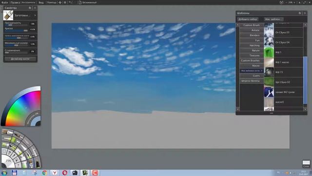This screenshot has width=312, height=176.
Task: Choose the Сбуха 02 green preset
Action: click(x=284, y=82)
